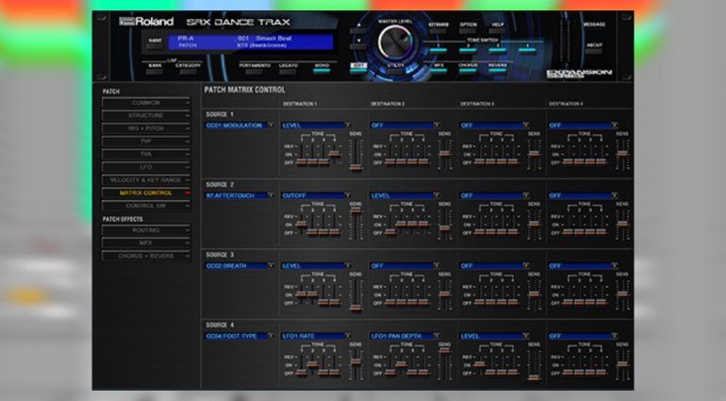The image size is (726, 401).
Task: Open Source 3 Destination 2 OFF dropdown
Action: 404,266
